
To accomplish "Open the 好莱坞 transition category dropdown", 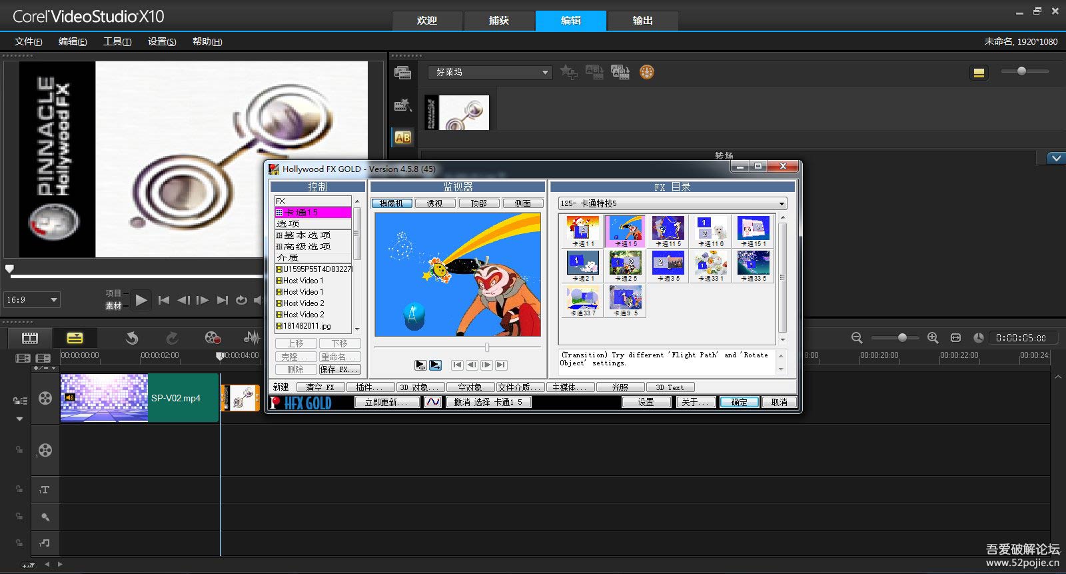I will click(x=490, y=72).
